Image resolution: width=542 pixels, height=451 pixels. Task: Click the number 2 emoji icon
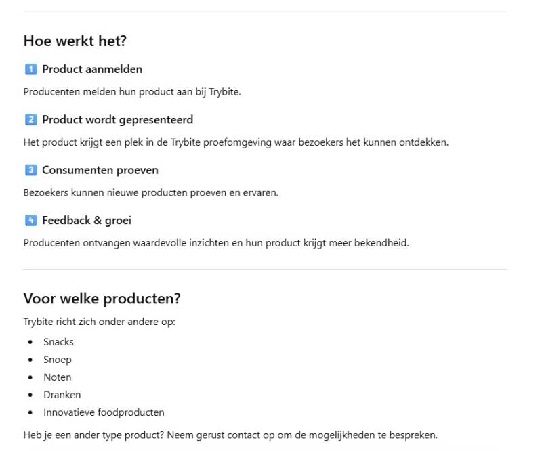[x=30, y=120]
